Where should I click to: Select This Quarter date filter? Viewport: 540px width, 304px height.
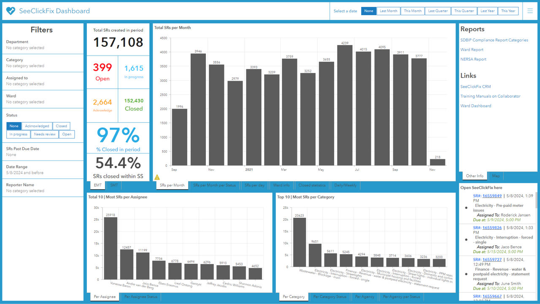click(x=464, y=11)
